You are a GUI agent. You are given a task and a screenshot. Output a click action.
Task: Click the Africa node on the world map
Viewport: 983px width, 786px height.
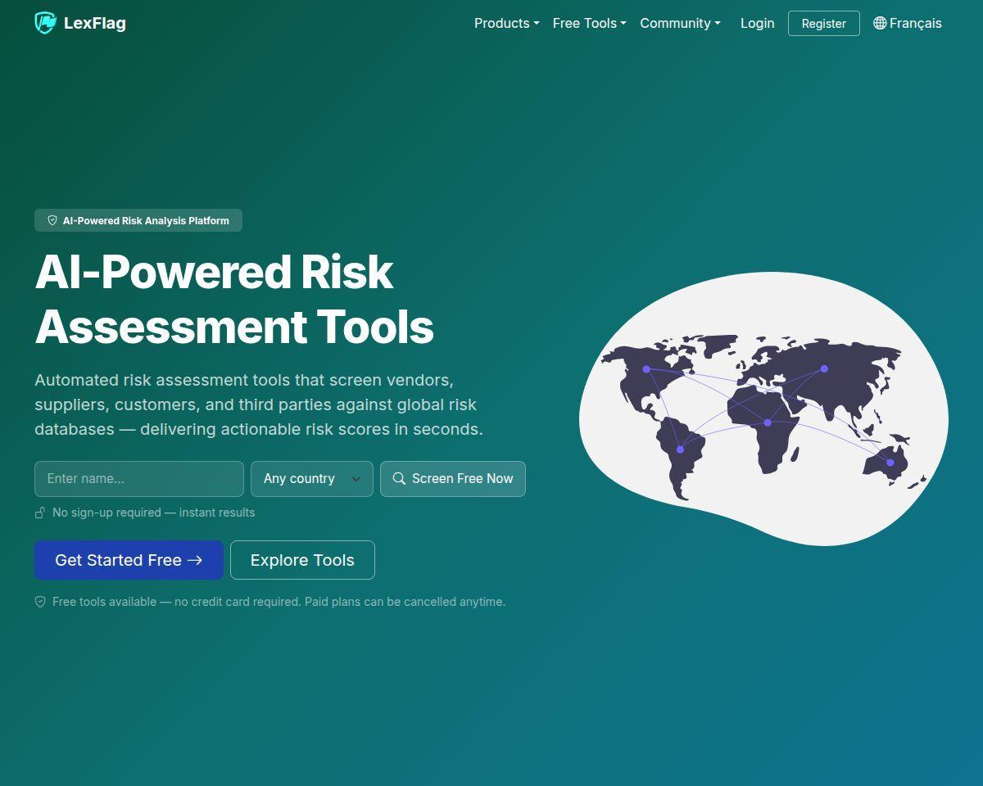click(768, 422)
